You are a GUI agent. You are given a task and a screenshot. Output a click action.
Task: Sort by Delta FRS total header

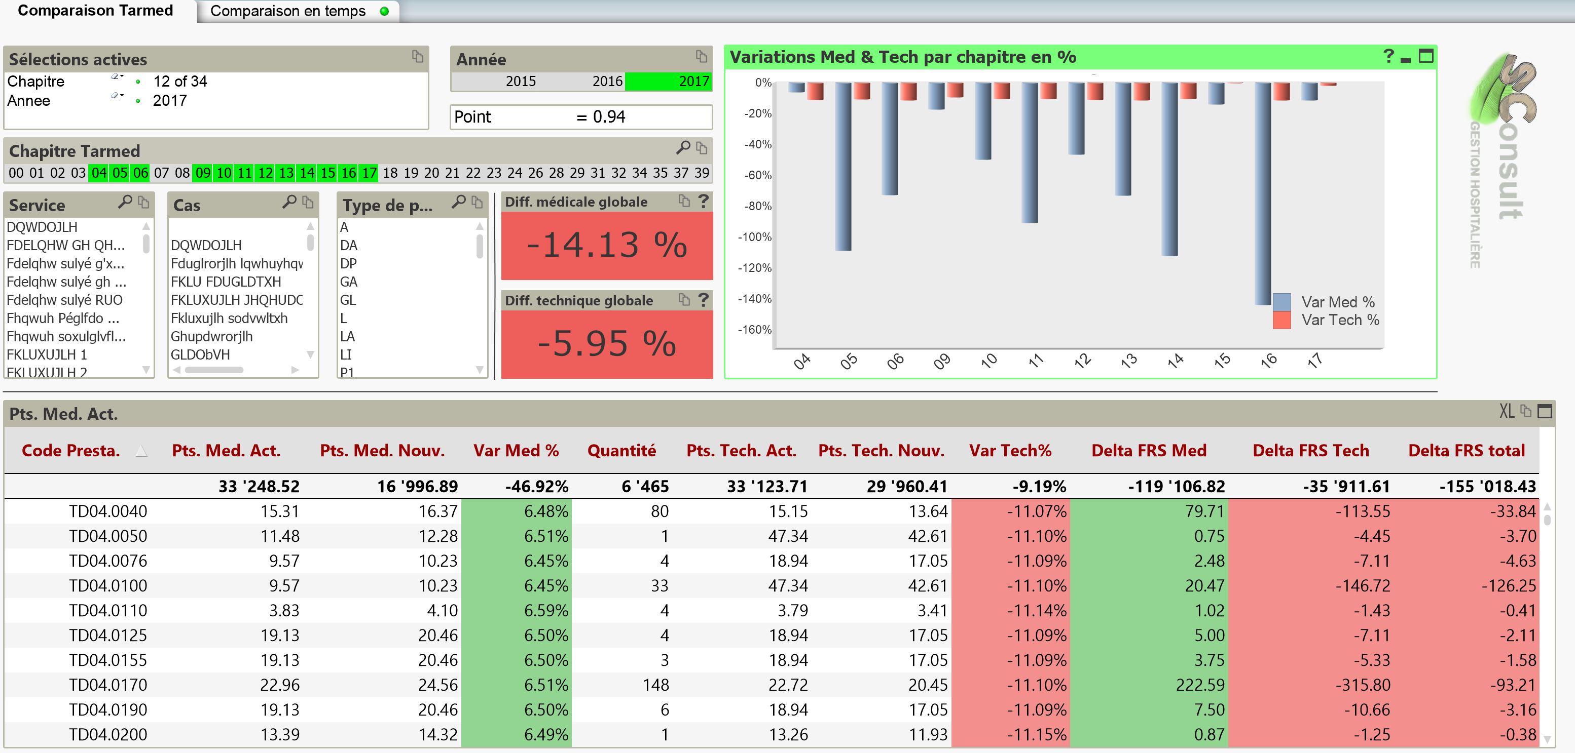(1466, 451)
